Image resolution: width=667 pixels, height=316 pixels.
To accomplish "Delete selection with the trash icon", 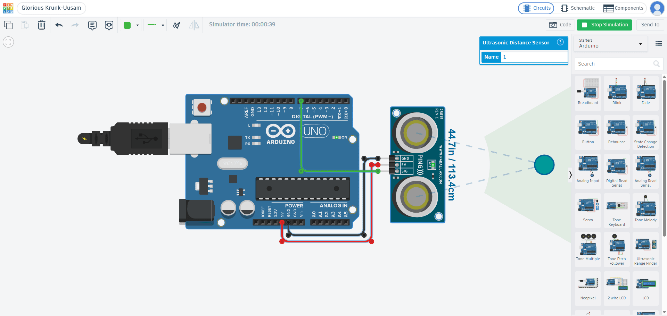I will pyautogui.click(x=42, y=25).
